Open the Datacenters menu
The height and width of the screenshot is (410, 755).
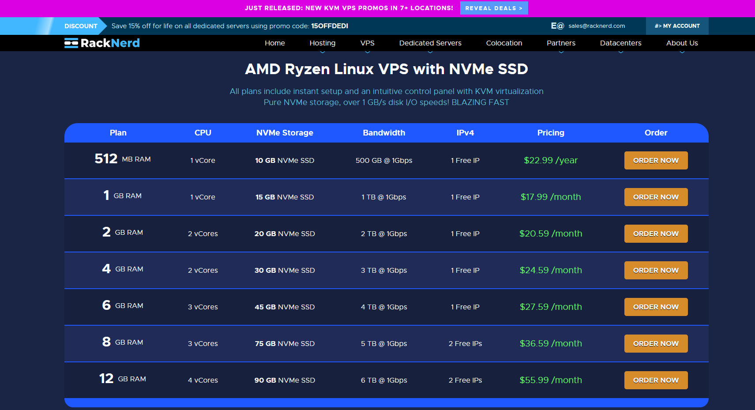(621, 43)
